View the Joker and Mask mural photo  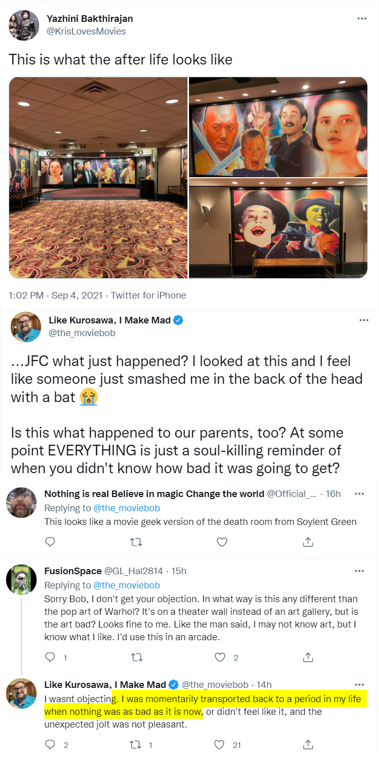tap(278, 228)
